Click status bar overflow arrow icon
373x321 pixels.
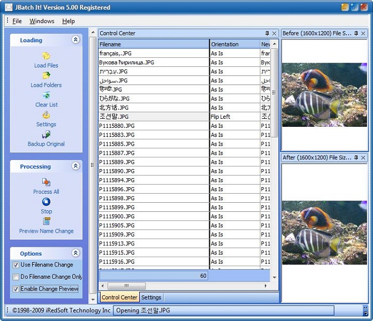click(366, 310)
